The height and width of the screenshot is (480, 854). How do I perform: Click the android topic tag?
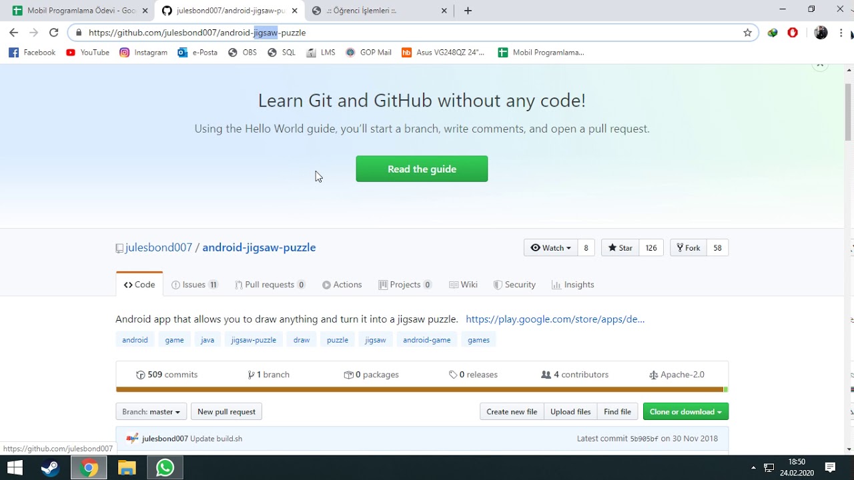pyautogui.click(x=135, y=340)
